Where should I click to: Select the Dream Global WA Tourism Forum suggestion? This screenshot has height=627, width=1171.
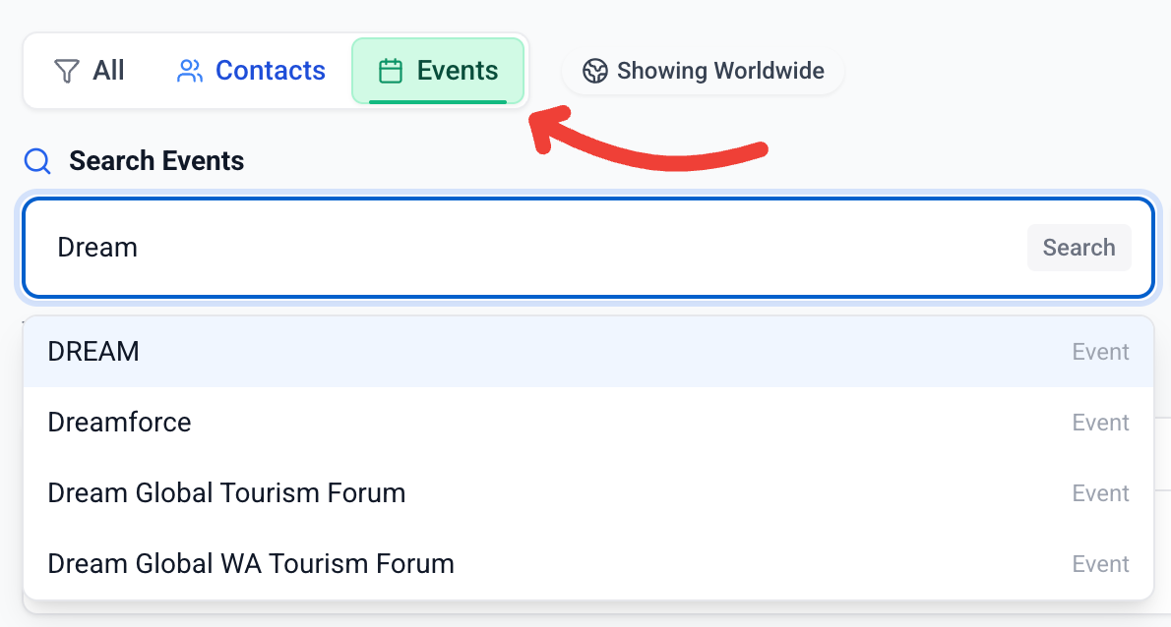(251, 564)
